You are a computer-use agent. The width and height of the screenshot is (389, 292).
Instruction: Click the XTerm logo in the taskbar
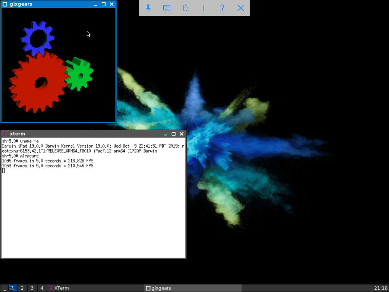(51, 288)
